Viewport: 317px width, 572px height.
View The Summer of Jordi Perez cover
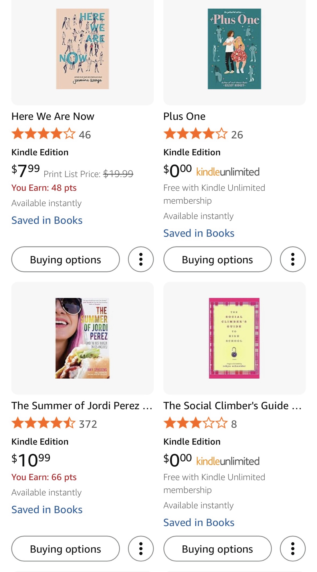(82, 338)
